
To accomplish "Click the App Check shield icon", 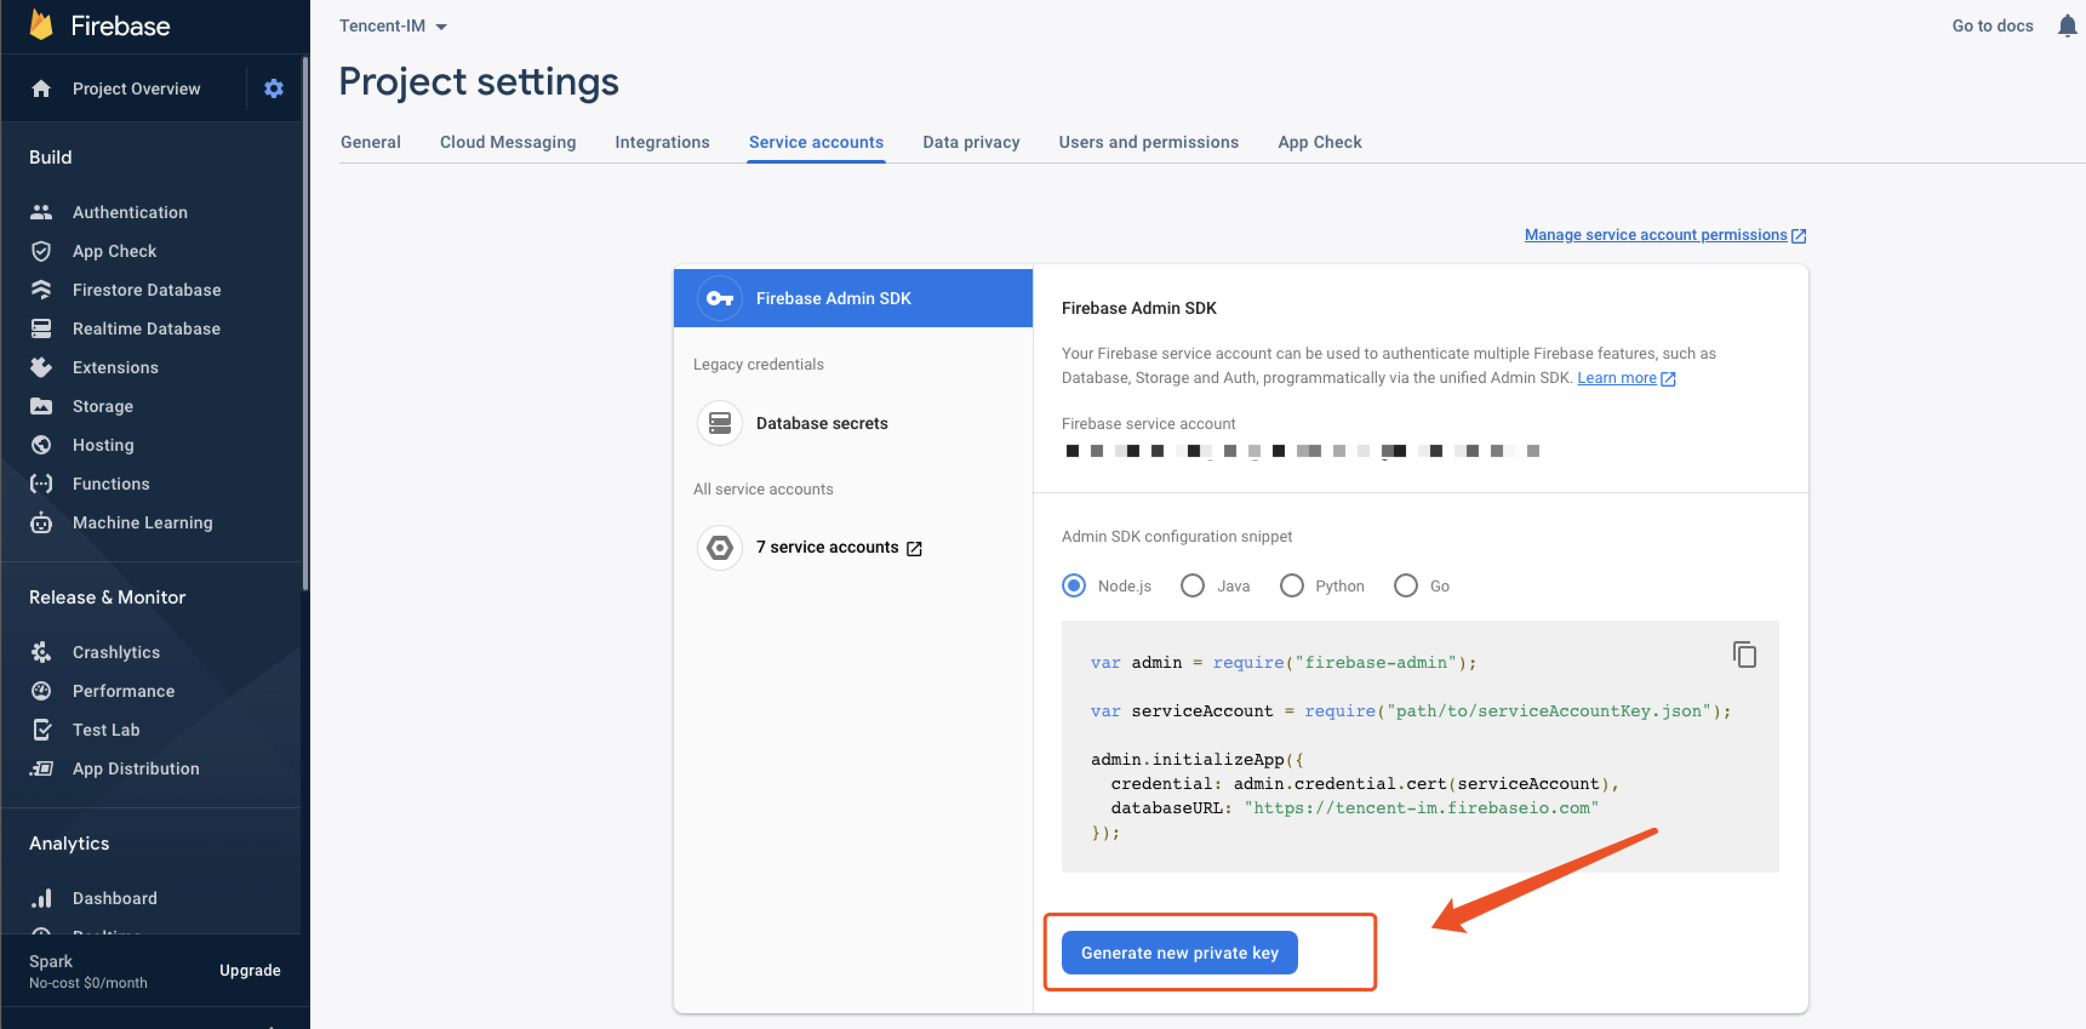I will [x=41, y=251].
